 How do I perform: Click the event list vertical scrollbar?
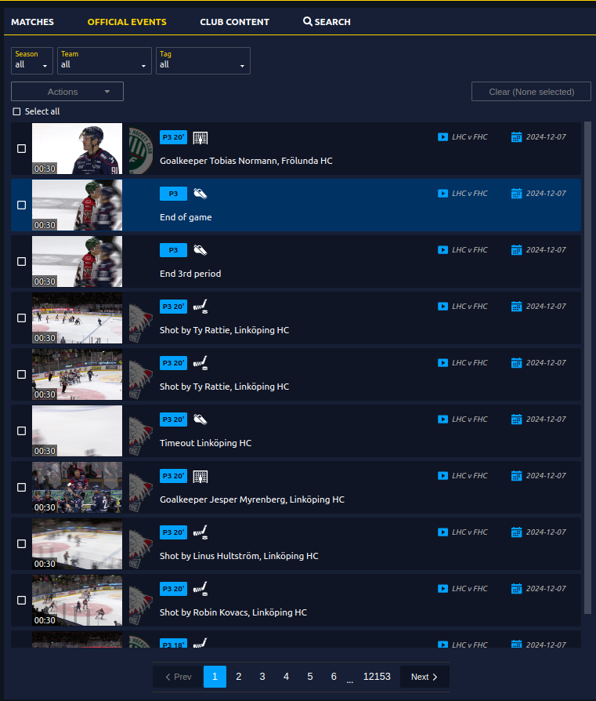coord(587,368)
